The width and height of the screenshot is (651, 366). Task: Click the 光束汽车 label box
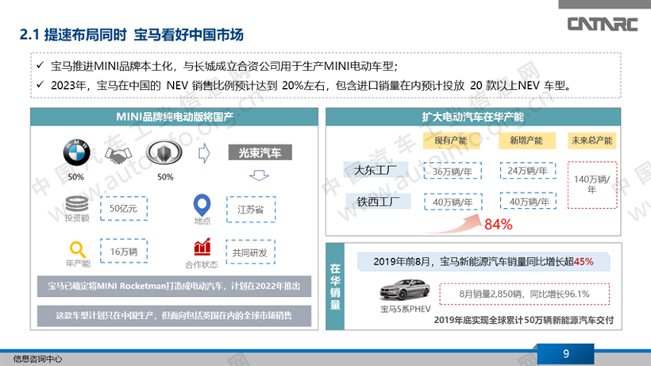pos(260,152)
